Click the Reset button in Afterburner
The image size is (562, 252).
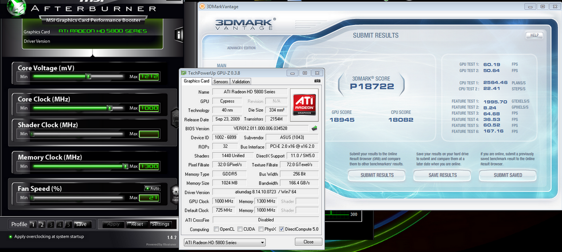pyautogui.click(x=137, y=224)
